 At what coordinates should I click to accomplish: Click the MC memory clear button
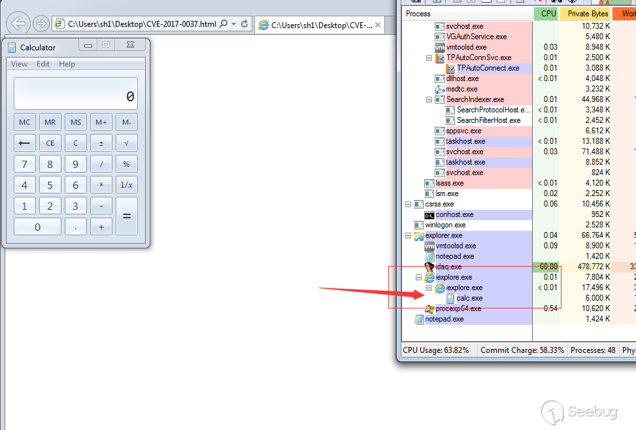25,122
